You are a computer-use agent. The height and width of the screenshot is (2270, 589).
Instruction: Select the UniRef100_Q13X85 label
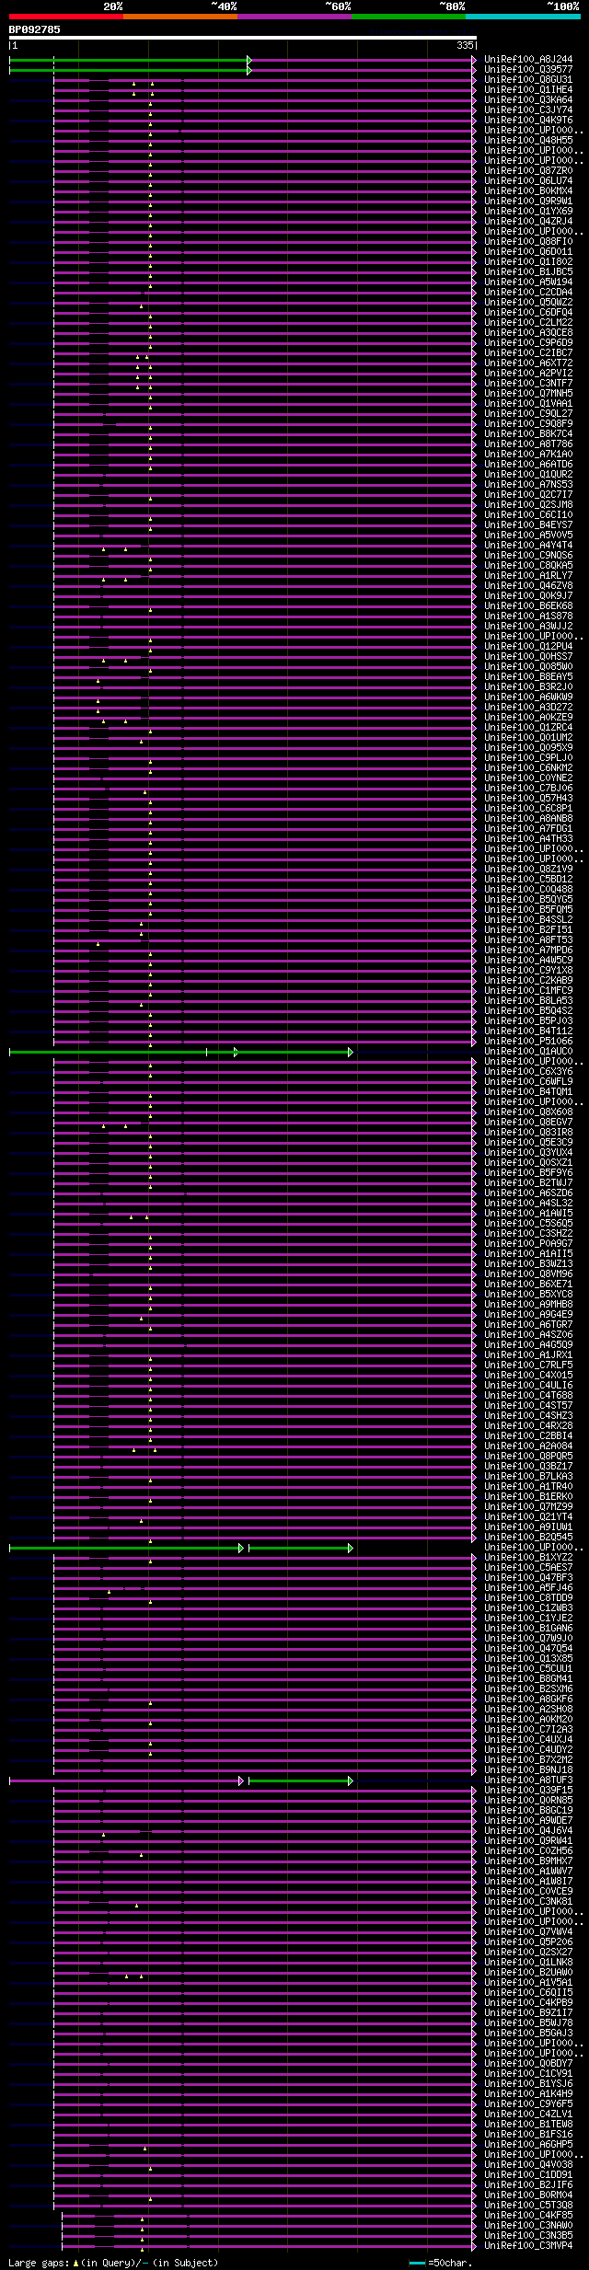(x=528, y=1659)
